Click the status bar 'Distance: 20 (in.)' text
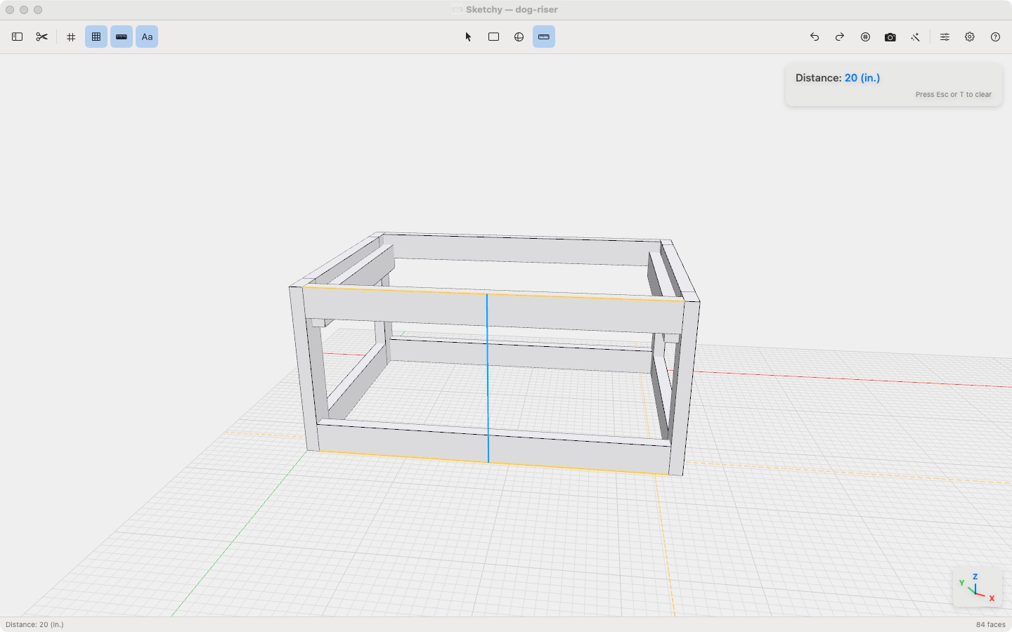The image size is (1012, 632). tap(34, 624)
